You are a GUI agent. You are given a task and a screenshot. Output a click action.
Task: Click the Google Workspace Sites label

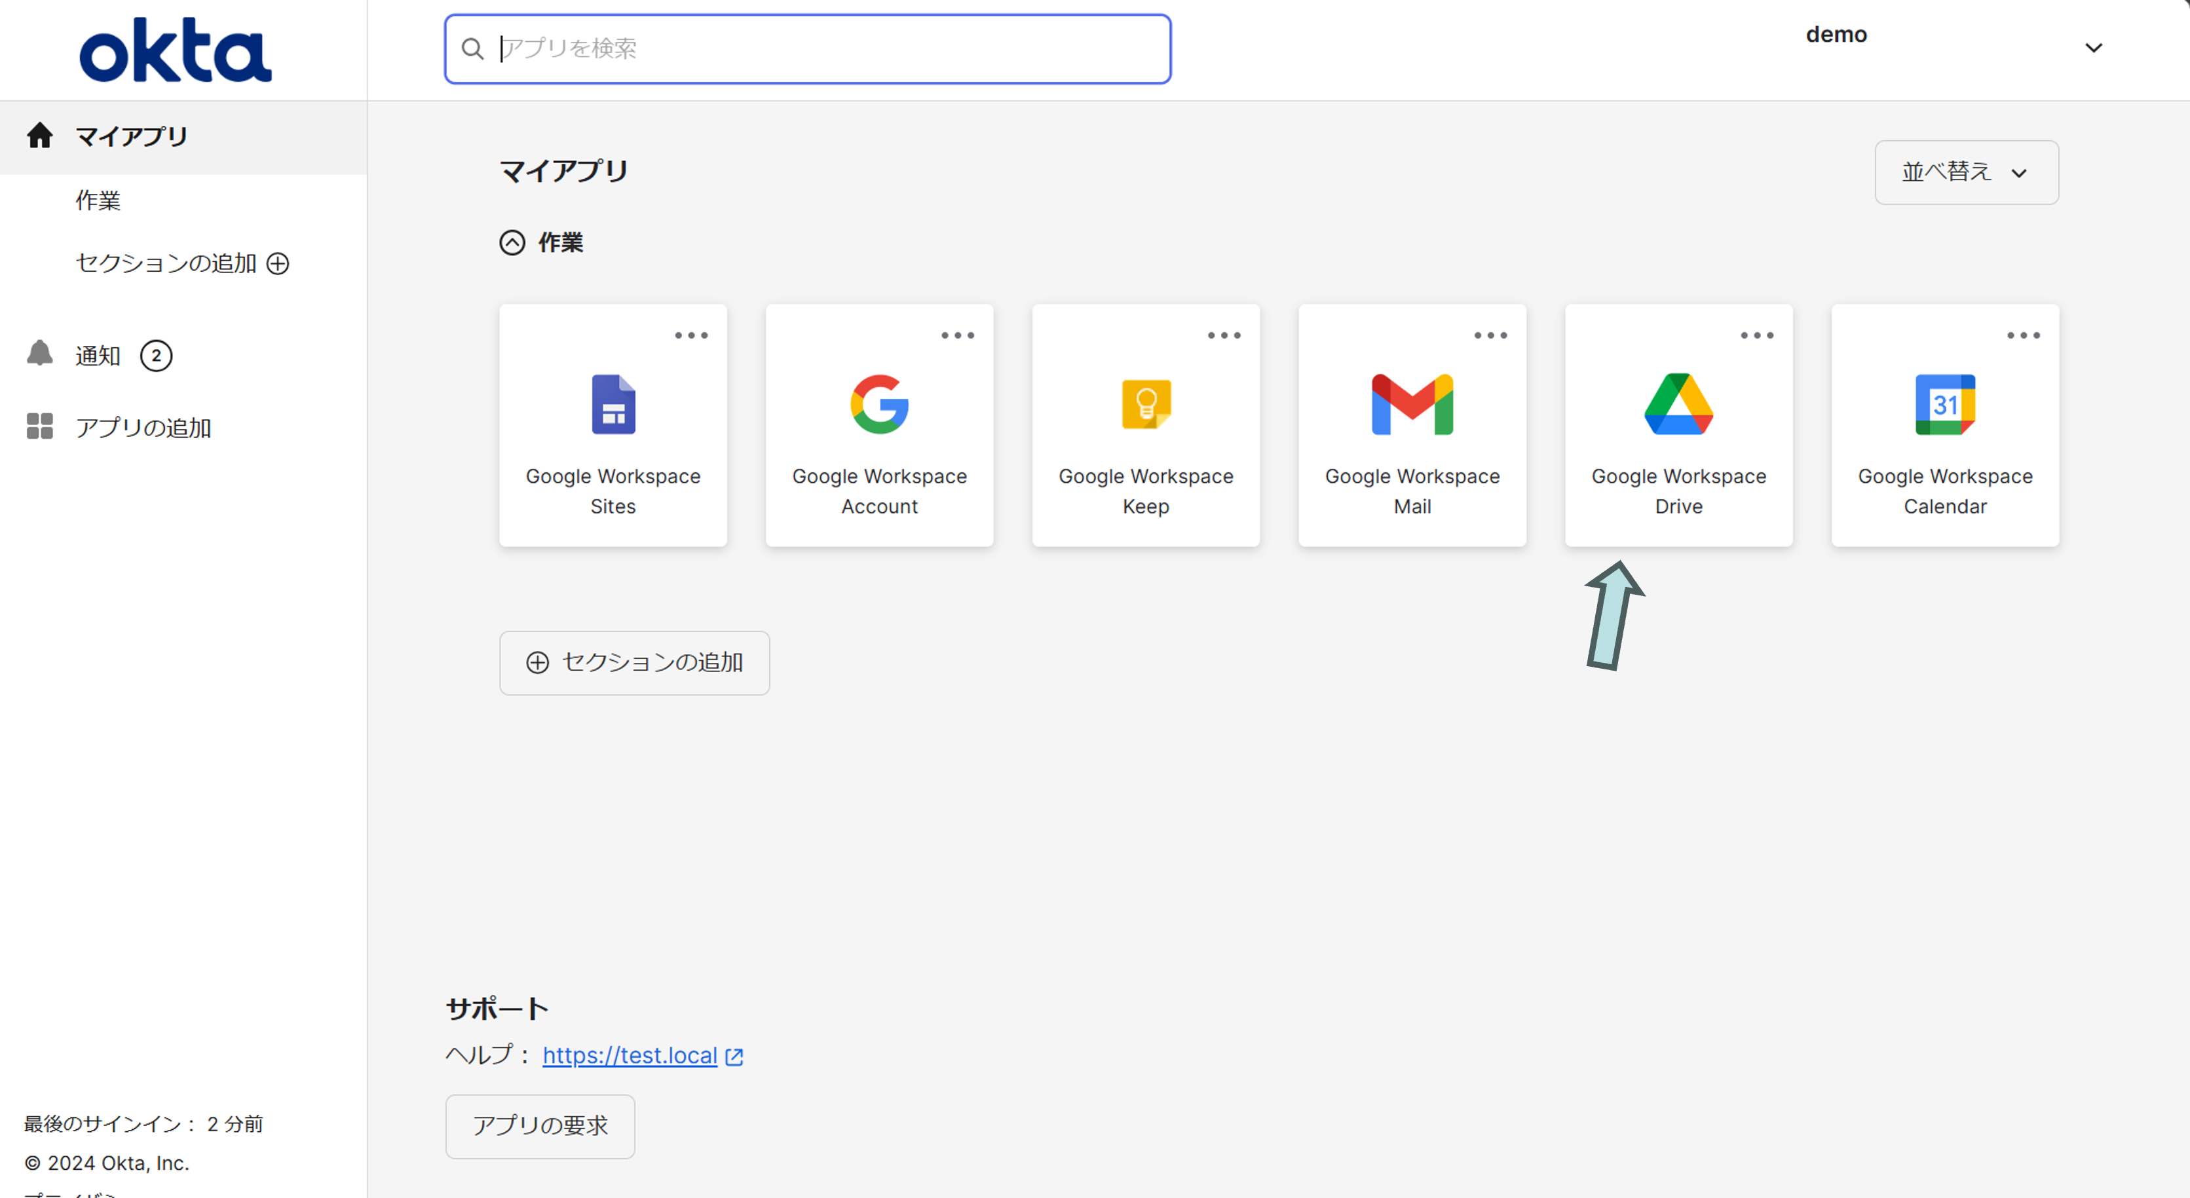(613, 491)
